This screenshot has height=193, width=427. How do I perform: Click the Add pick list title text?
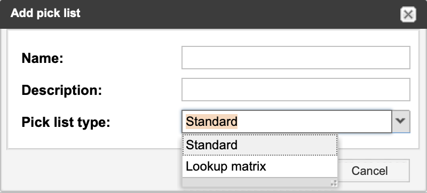45,13
